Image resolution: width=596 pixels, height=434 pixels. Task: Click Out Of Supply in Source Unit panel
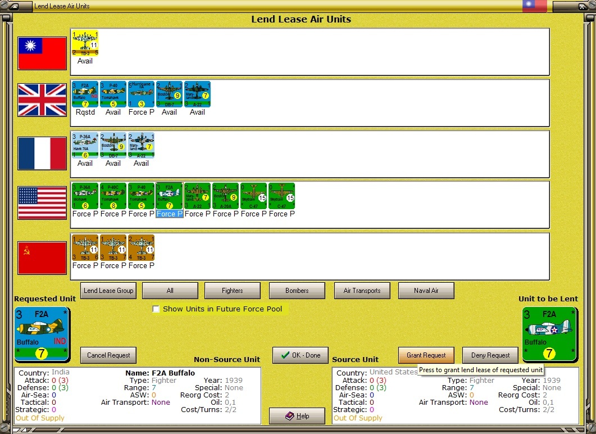[x=358, y=418]
